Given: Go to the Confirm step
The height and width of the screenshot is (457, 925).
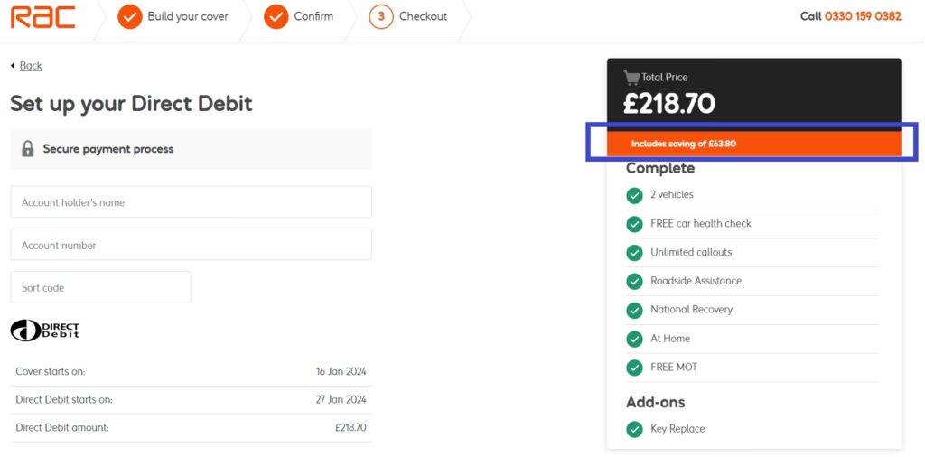Looking at the screenshot, I should click(300, 16).
